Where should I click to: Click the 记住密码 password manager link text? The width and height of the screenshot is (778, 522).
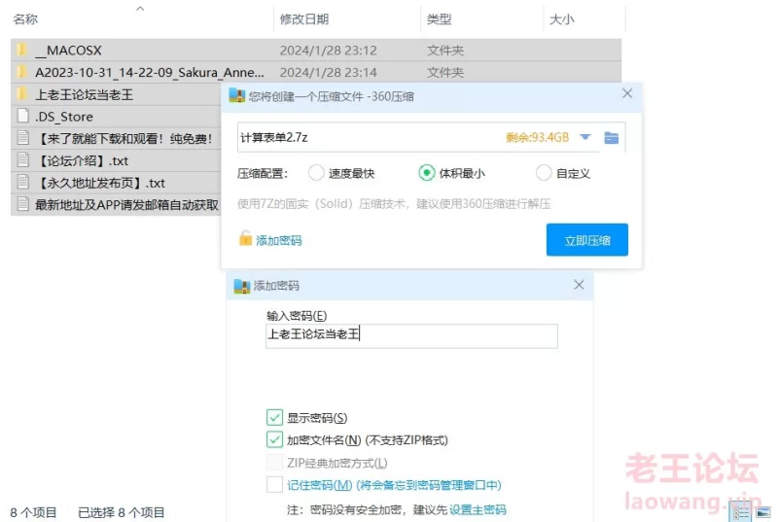pyautogui.click(x=394, y=485)
